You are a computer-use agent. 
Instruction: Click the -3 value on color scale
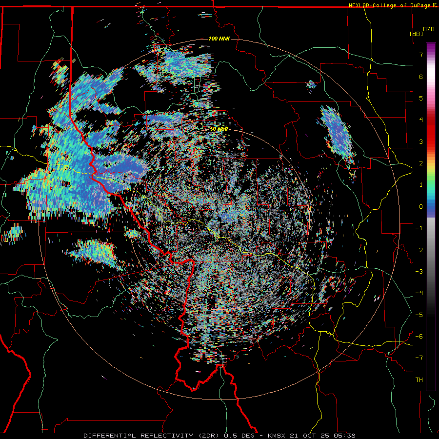tap(419, 272)
